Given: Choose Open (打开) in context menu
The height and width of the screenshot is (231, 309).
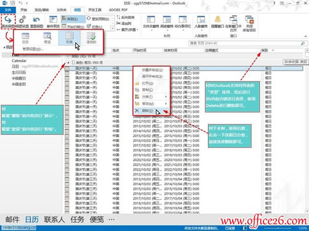Looking at the screenshot, I should pos(151,83).
